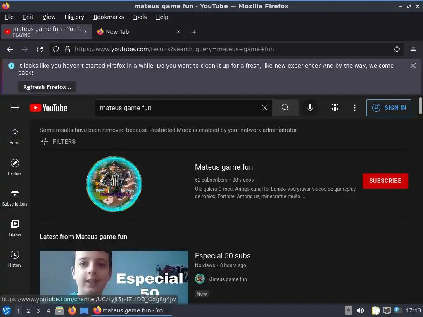Open Explore in the sidebar

pos(15,168)
